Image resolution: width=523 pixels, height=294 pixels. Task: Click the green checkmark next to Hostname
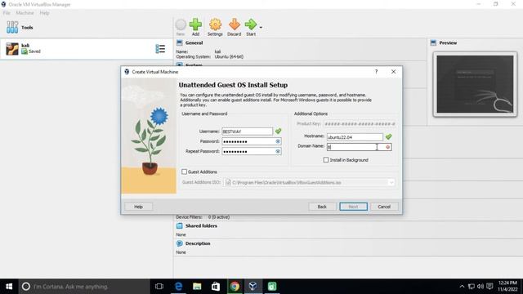pyautogui.click(x=388, y=136)
